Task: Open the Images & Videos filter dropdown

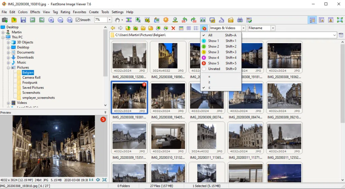Action: pos(244,28)
